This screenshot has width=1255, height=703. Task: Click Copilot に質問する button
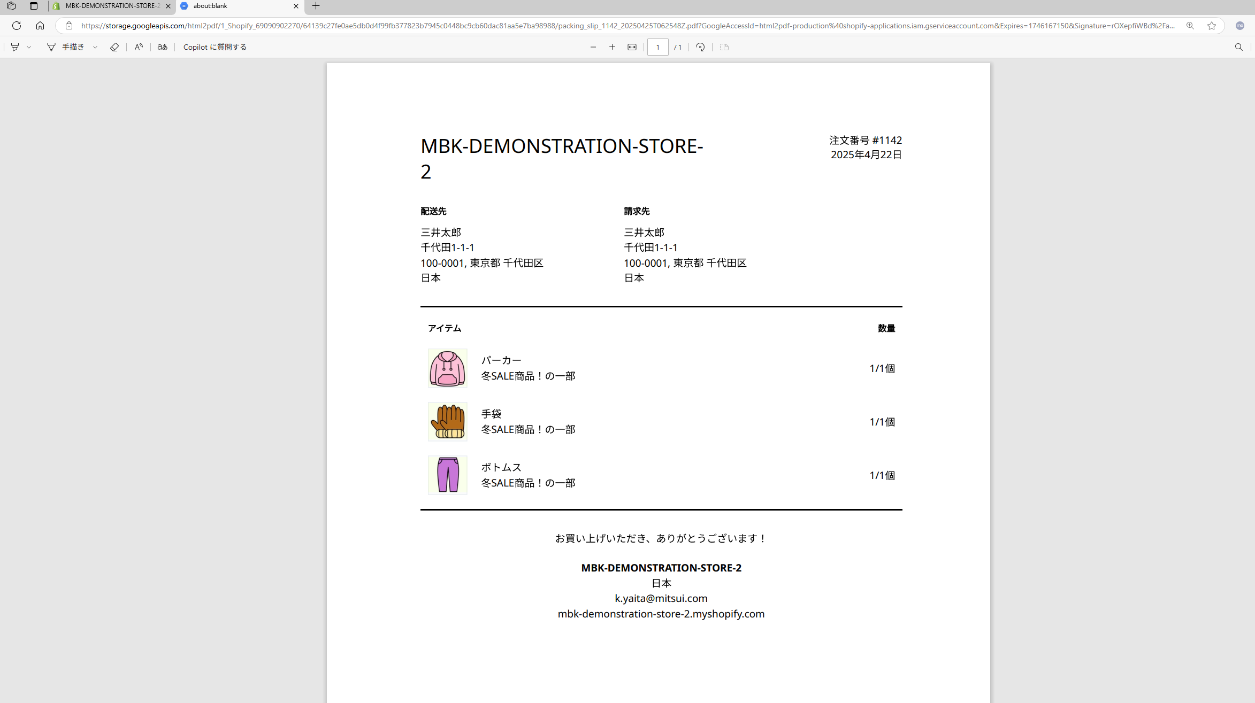215,47
